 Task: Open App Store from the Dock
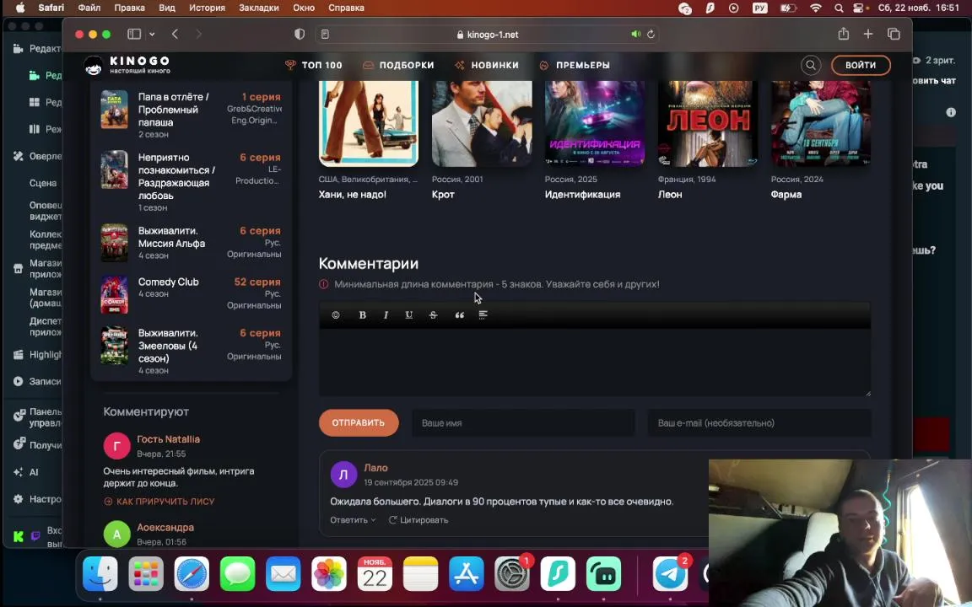(x=466, y=573)
